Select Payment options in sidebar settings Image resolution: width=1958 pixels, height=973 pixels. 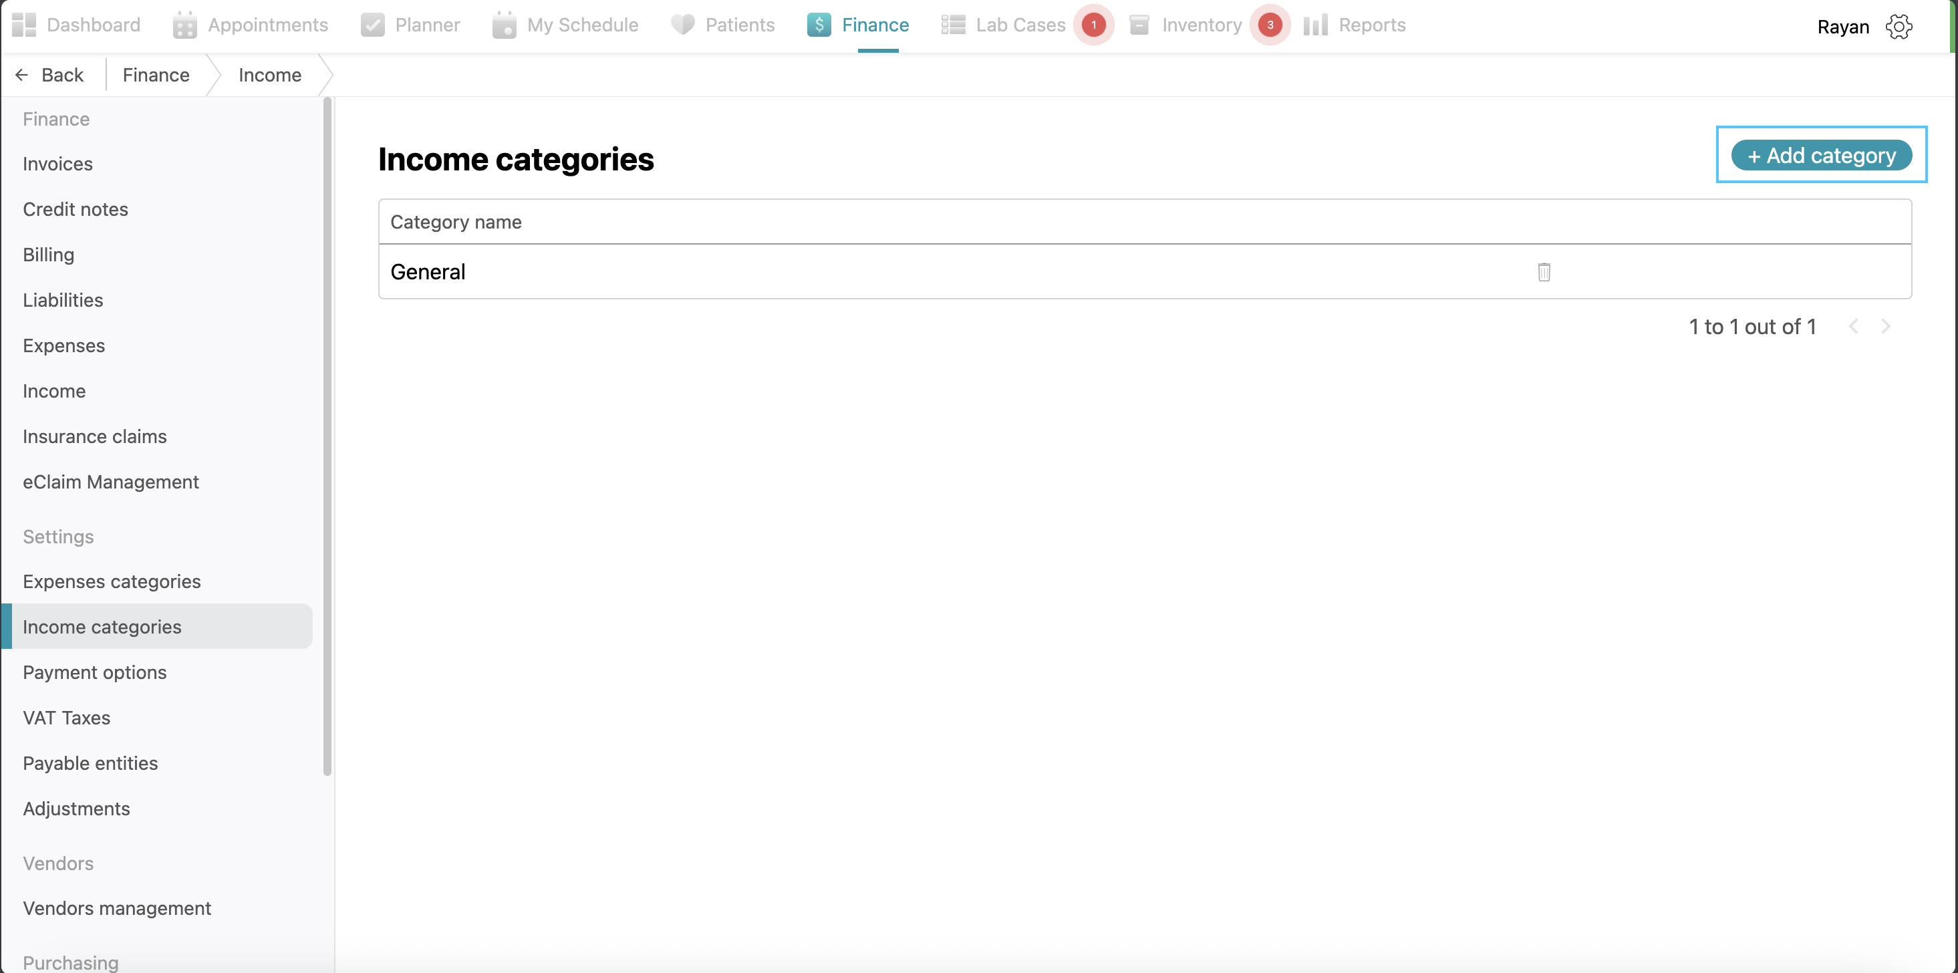pyautogui.click(x=94, y=673)
